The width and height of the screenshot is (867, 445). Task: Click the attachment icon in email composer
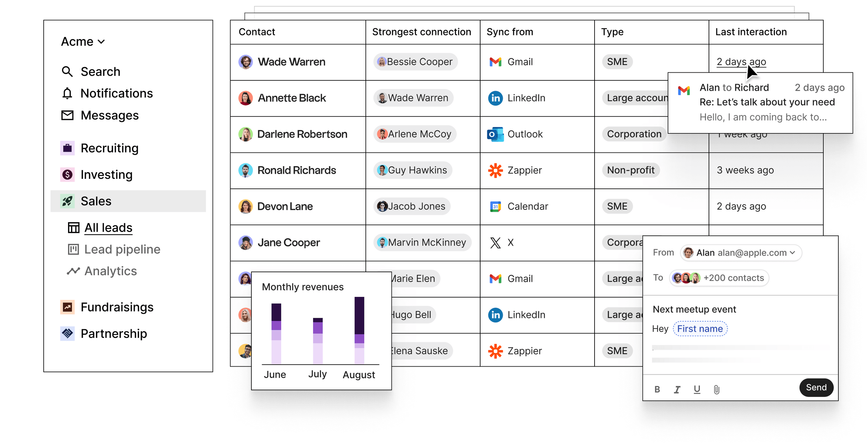[x=716, y=388]
